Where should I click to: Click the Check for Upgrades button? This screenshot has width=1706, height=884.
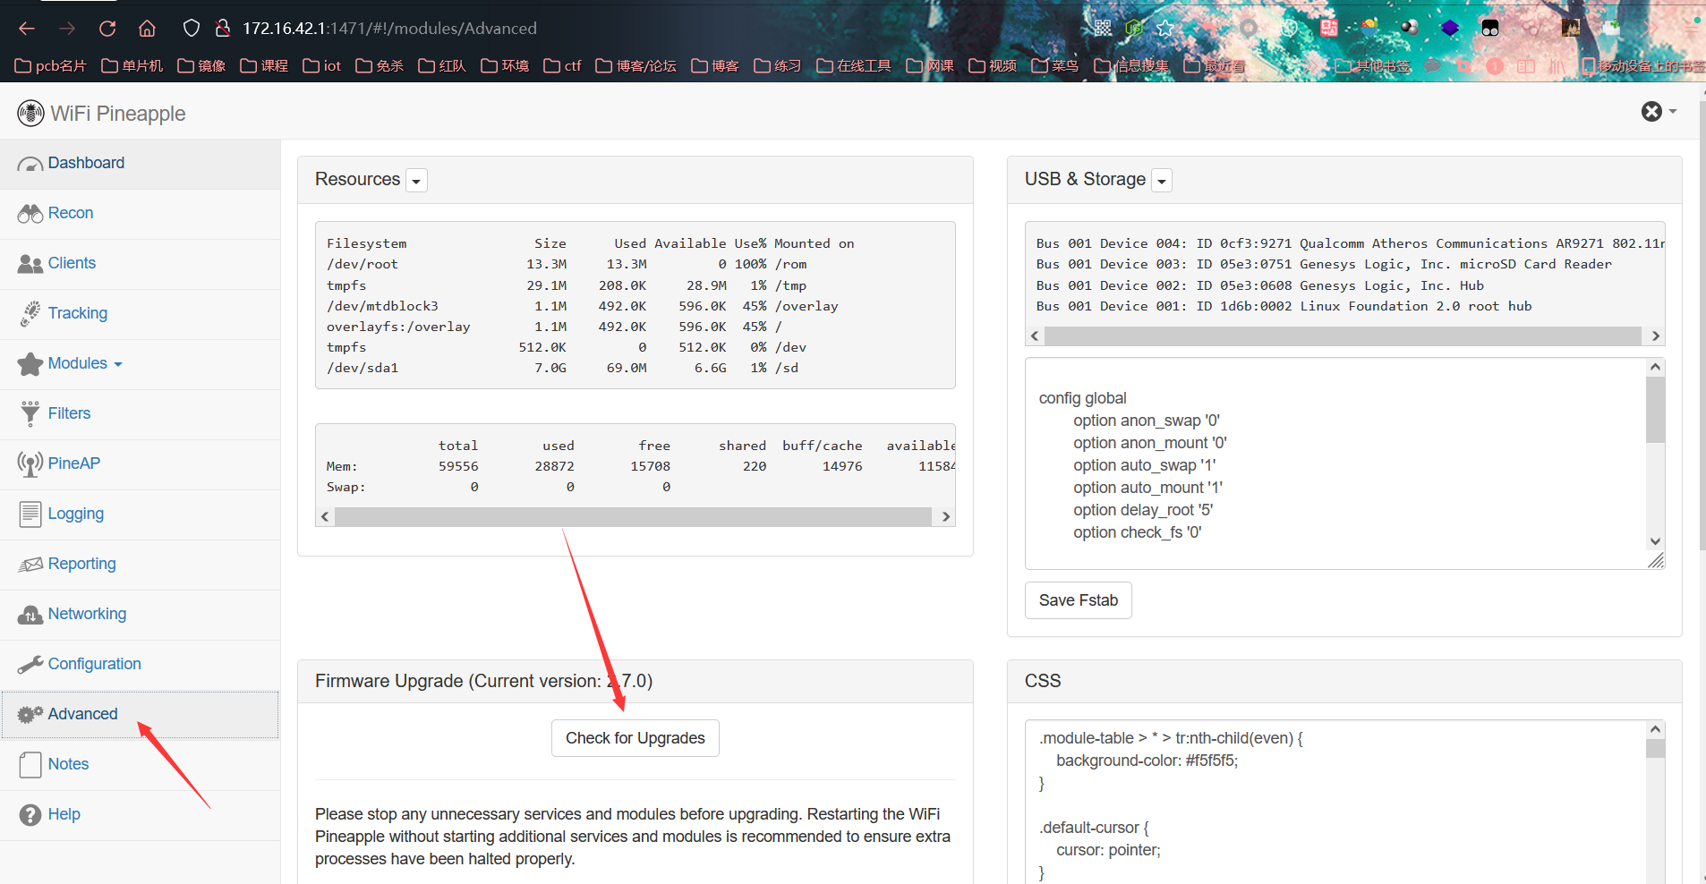click(x=635, y=738)
